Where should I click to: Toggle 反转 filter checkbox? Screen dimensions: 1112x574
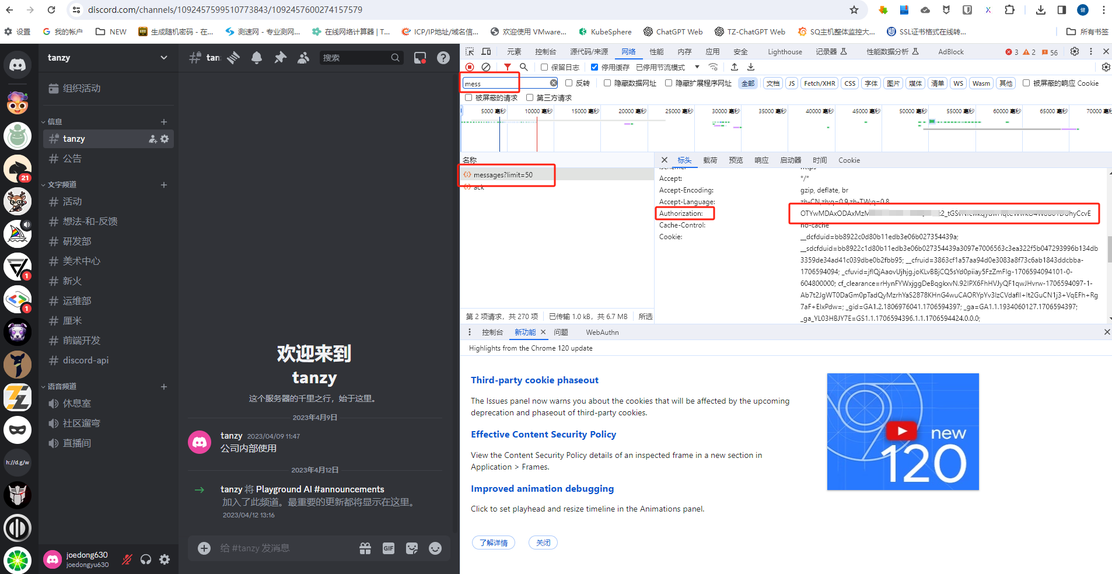569,83
